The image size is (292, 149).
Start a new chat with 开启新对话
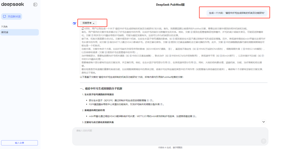click(x=12, y=17)
